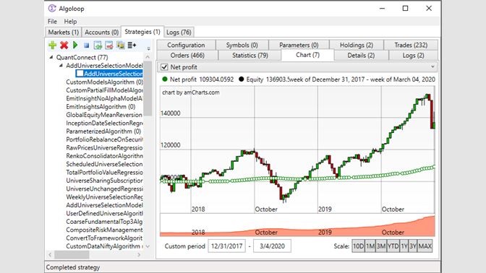486x273 pixels.
Task: Select ParameterizedAlgorithm (0) in the tree
Action: pos(103,131)
